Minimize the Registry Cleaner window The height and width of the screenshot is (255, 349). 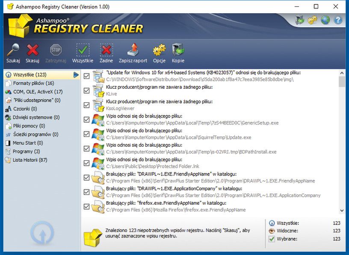click(x=297, y=6)
